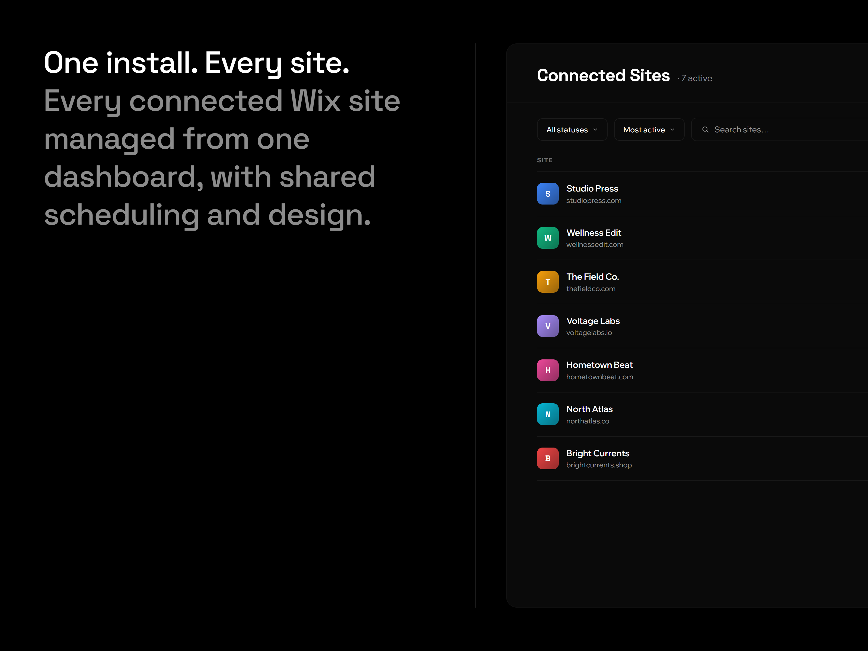The width and height of the screenshot is (868, 651).
Task: Open the All statuses dropdown
Action: (x=572, y=129)
